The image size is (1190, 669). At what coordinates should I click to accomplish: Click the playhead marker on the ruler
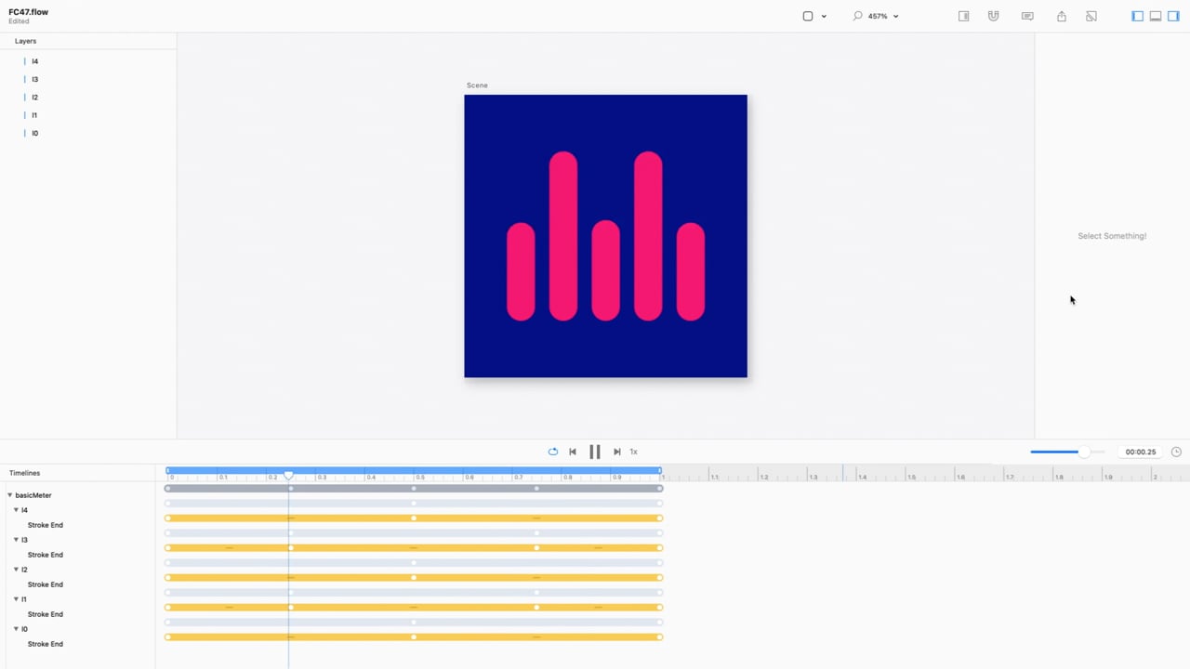[288, 476]
